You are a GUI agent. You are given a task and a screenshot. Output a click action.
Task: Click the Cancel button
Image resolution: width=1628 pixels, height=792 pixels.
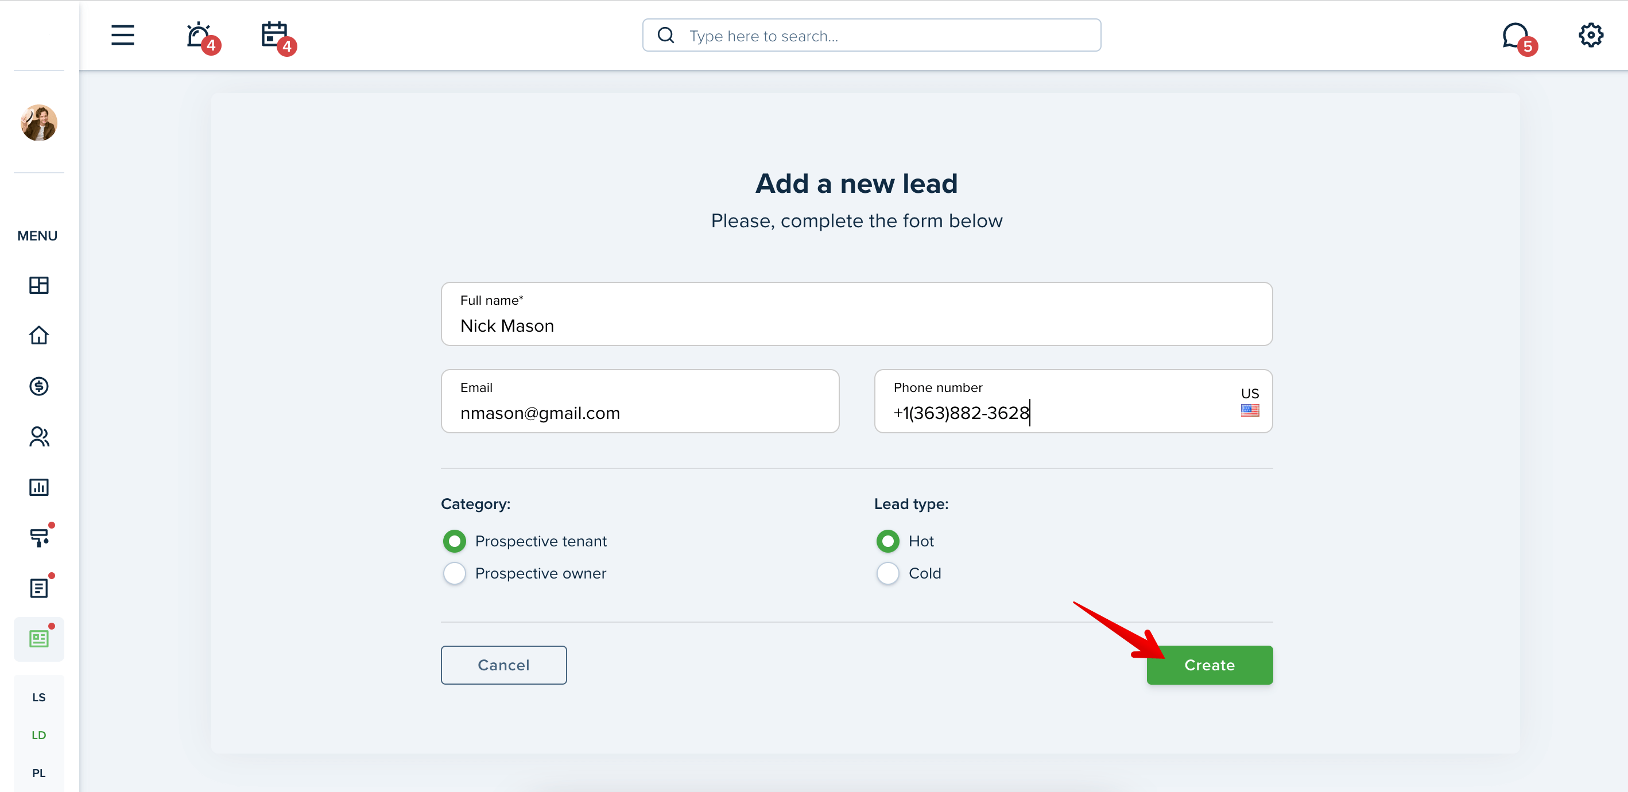pos(503,665)
